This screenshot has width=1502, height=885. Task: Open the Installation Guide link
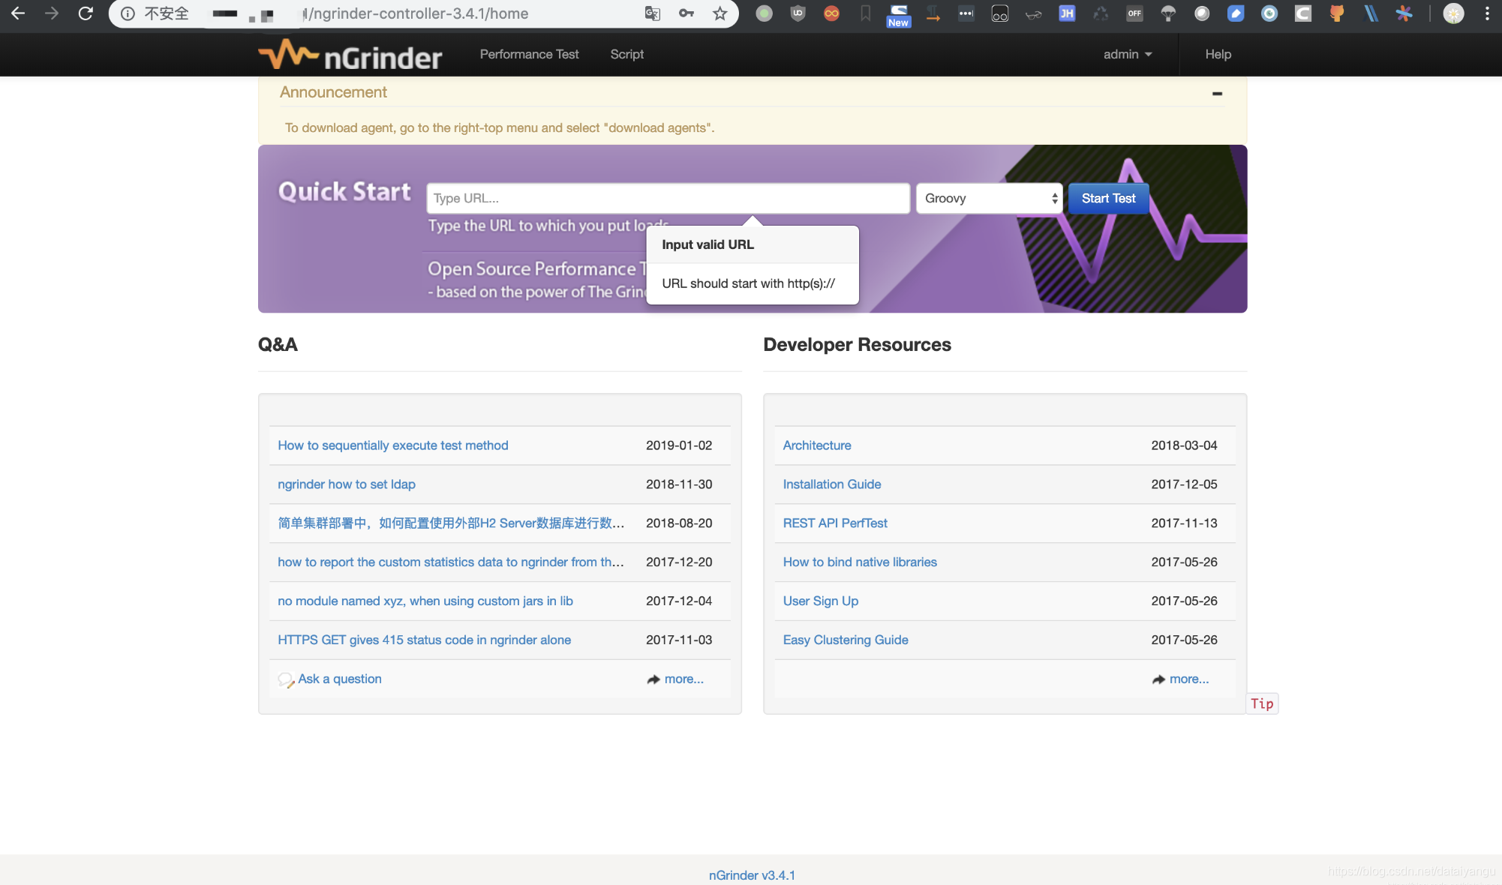(x=831, y=484)
